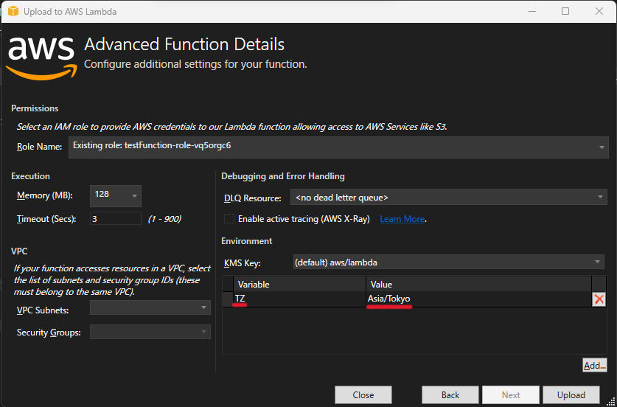The width and height of the screenshot is (617, 407).
Task: Maximize the Upload to AWS Lambda window
Action: click(565, 11)
